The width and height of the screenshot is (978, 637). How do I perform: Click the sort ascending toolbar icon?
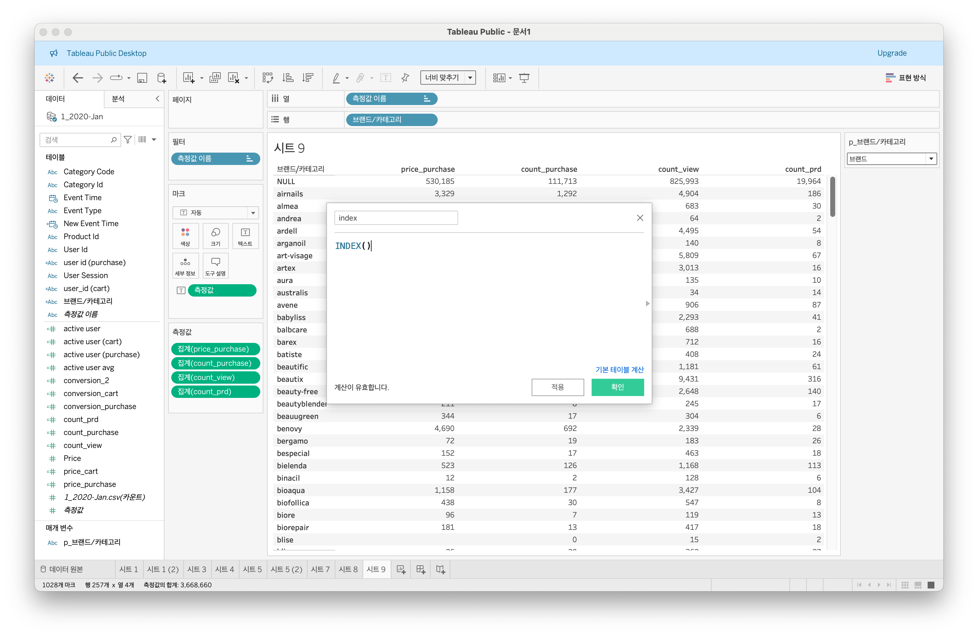[x=288, y=78]
